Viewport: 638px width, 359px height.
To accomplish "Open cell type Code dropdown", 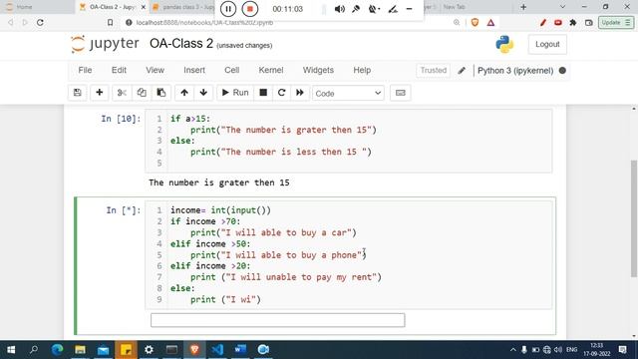I will tap(348, 93).
